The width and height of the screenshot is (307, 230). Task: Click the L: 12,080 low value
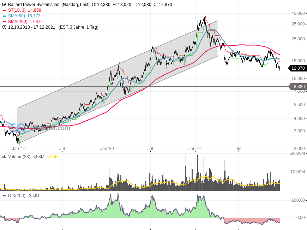click(142, 5)
